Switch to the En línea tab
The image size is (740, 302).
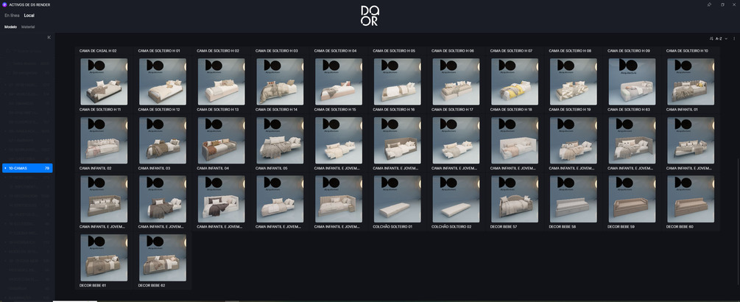[x=12, y=15]
